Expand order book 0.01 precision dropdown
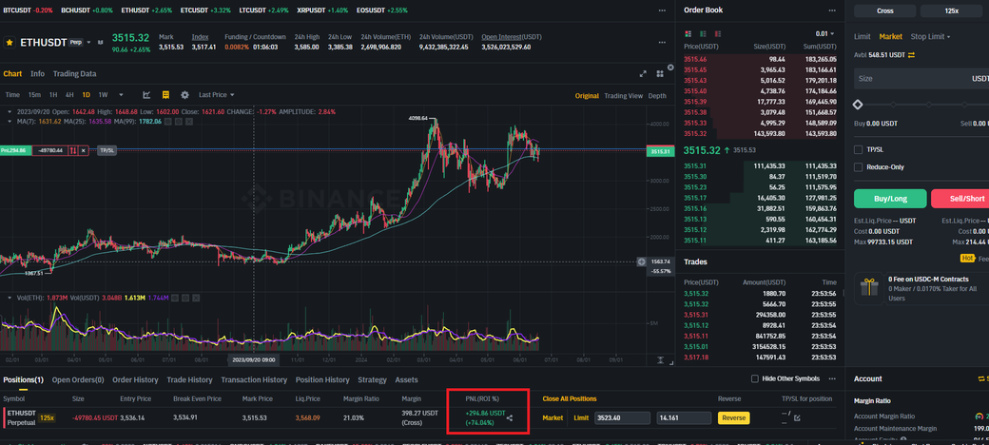 click(824, 33)
